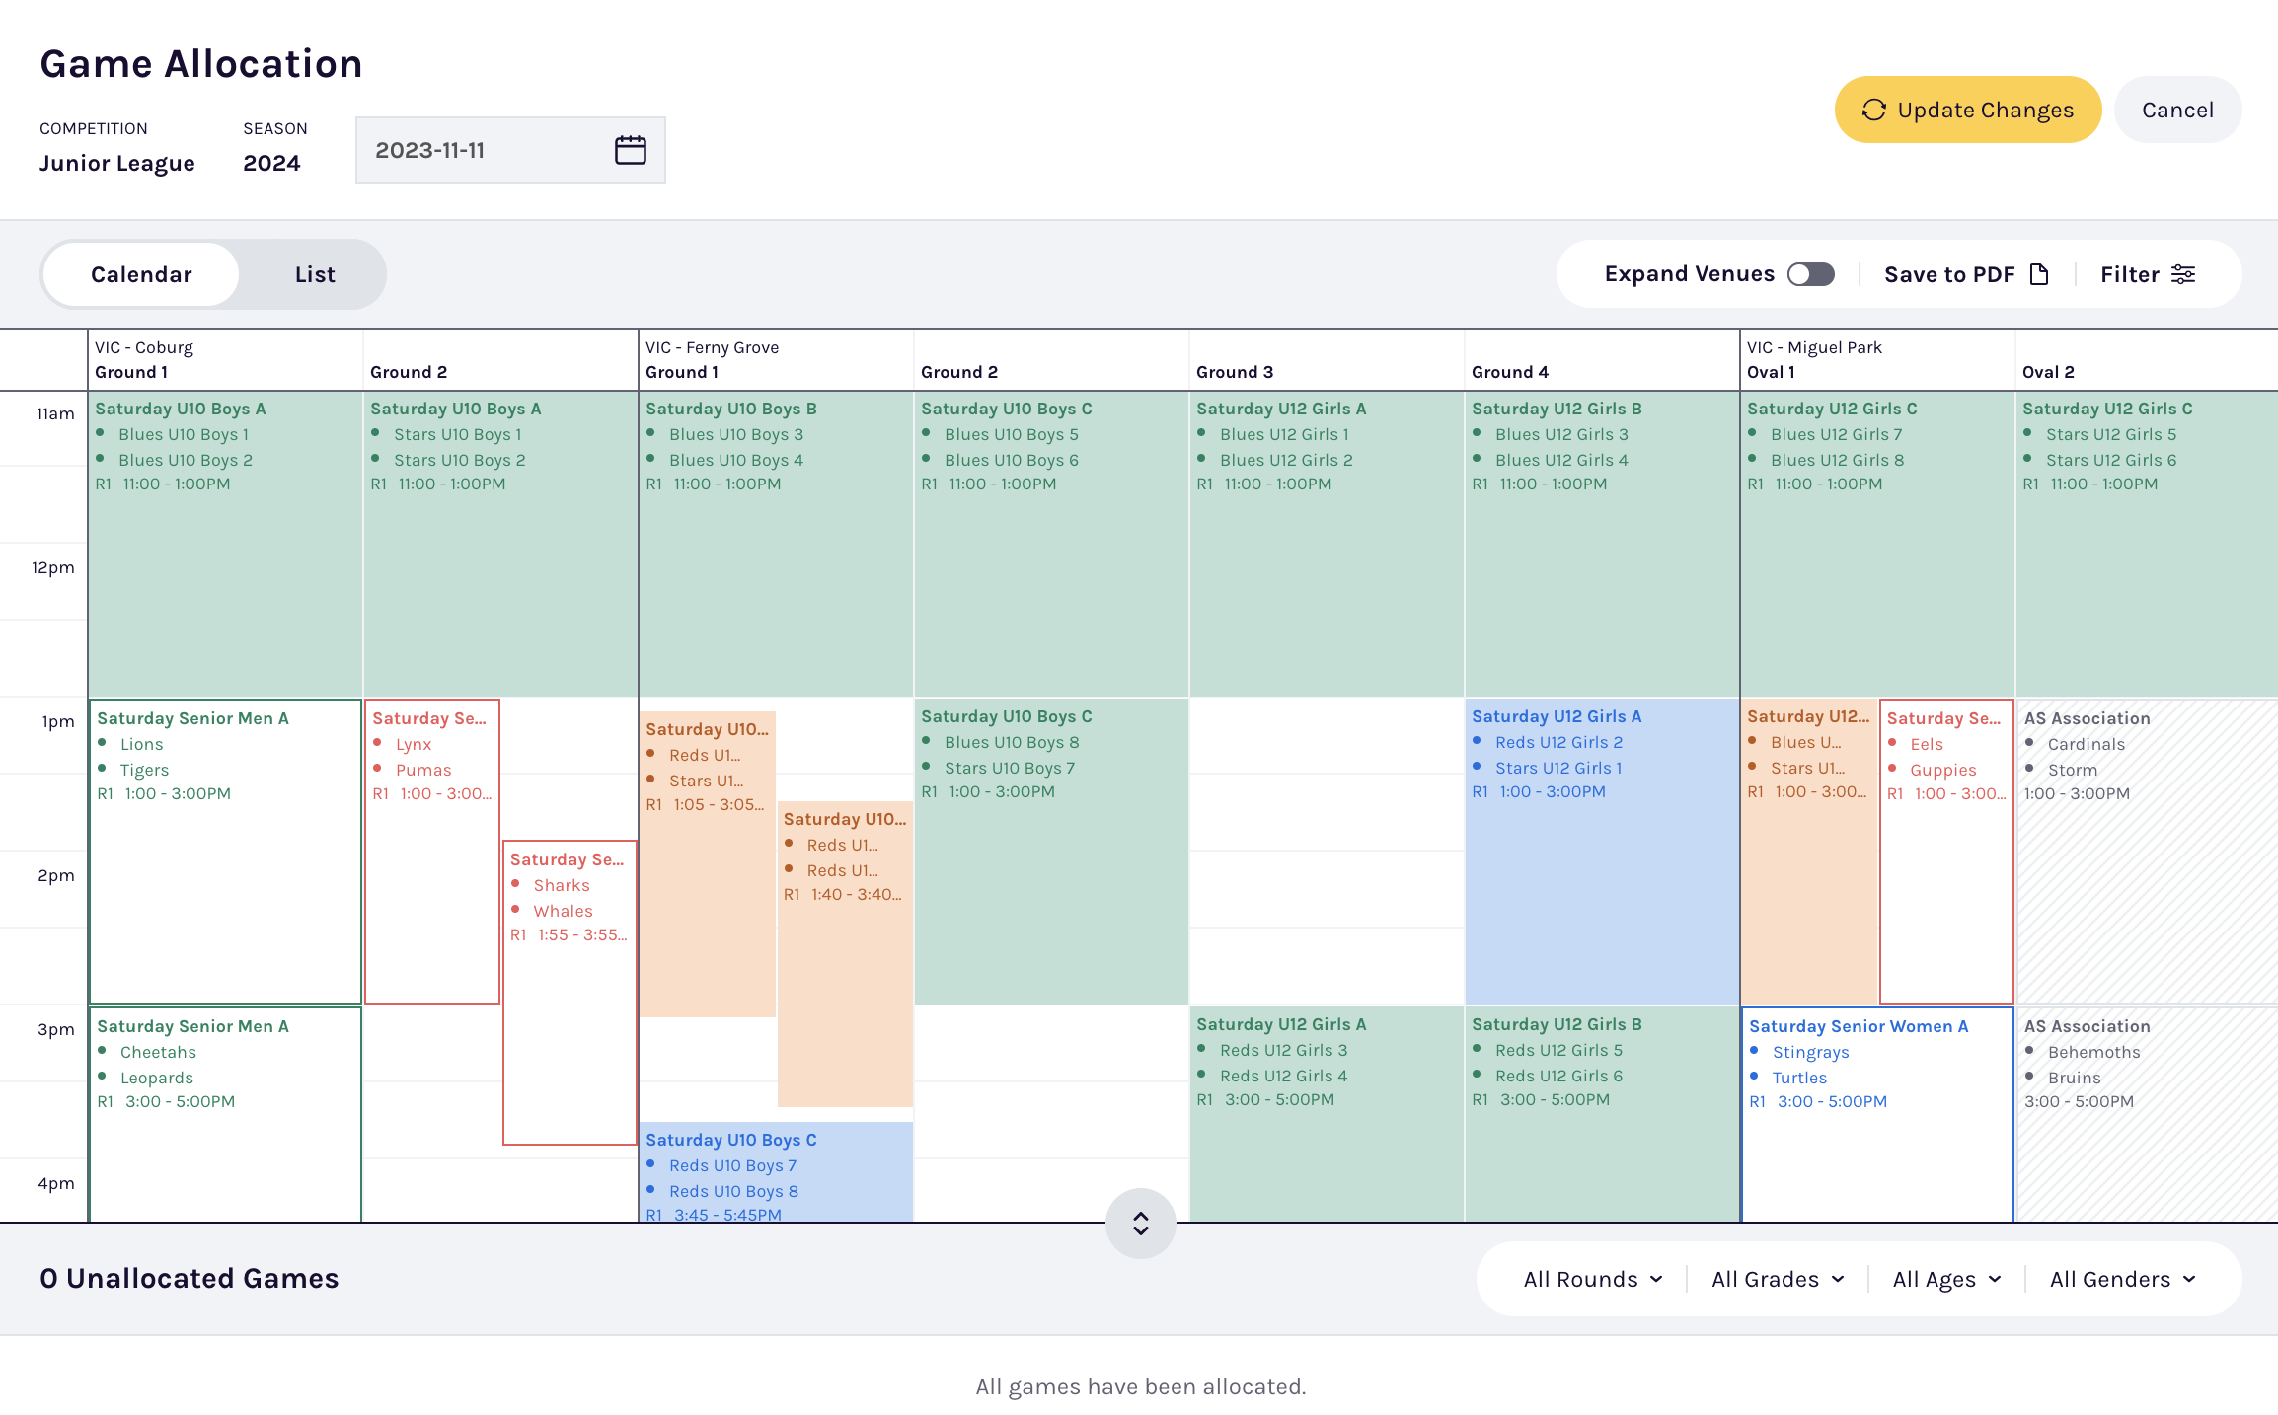Viewport: 2278px width, 1415px height.
Task: Select the Lions vs Tigers game block
Action: click(225, 851)
